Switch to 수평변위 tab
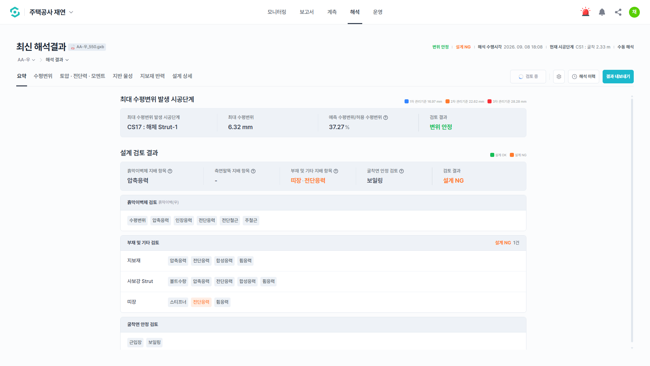The width and height of the screenshot is (650, 366). (x=43, y=76)
